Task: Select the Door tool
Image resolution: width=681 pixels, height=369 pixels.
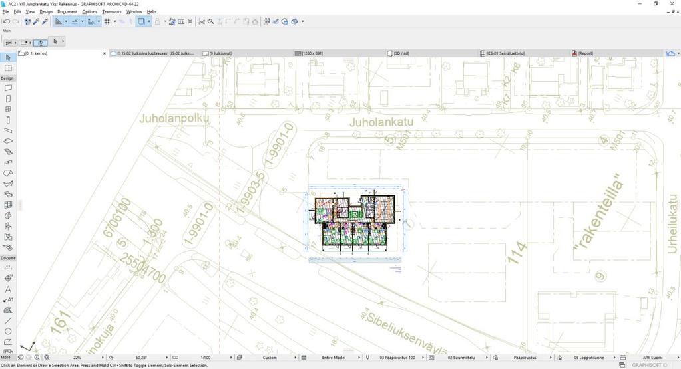Action: (x=8, y=99)
